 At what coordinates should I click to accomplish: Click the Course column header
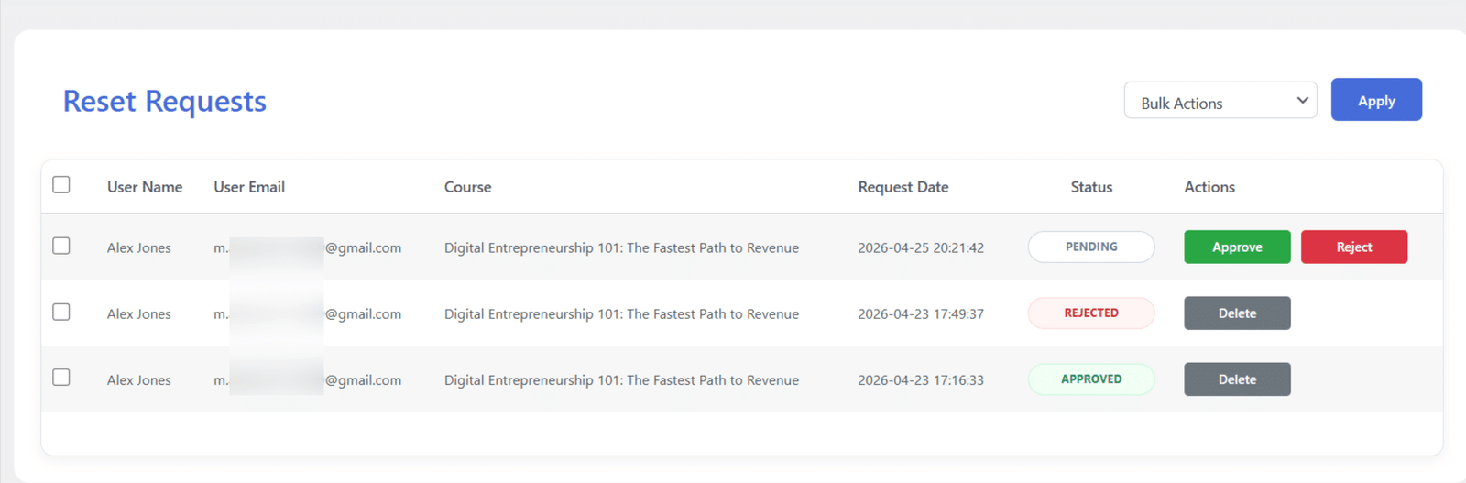[468, 187]
